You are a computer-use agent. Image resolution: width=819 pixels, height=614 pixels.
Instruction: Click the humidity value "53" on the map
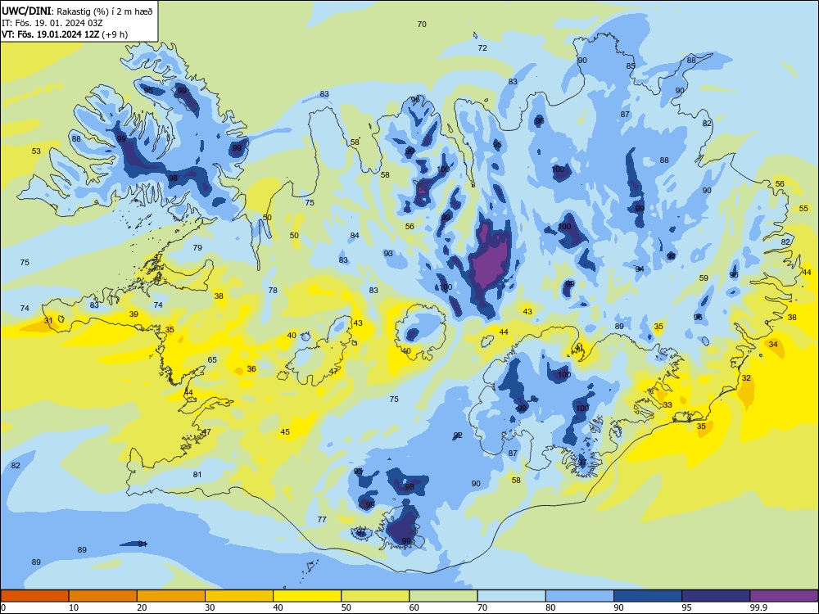(x=36, y=151)
